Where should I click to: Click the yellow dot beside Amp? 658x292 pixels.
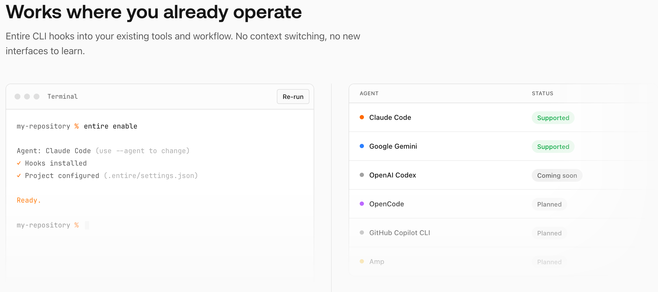[x=362, y=261]
